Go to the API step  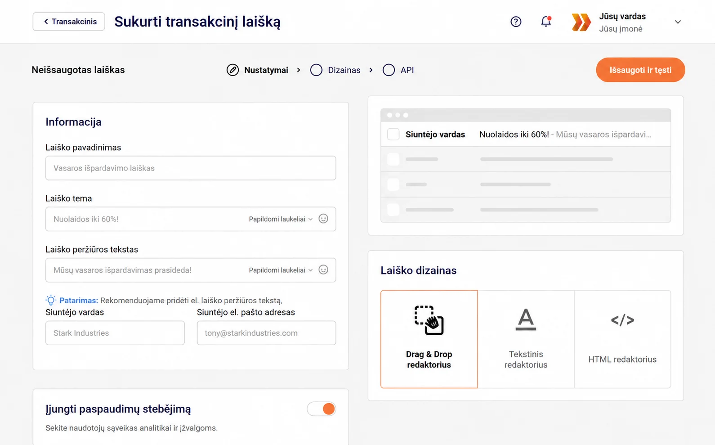[x=398, y=70]
